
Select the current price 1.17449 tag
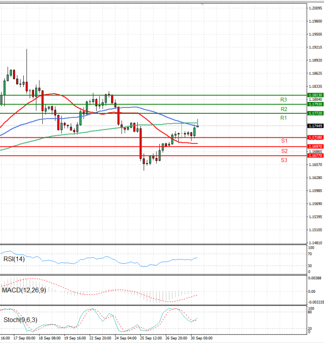point(315,126)
